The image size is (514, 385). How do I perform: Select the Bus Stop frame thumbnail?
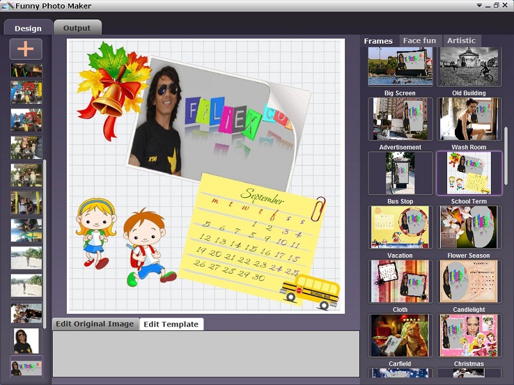[x=400, y=173]
